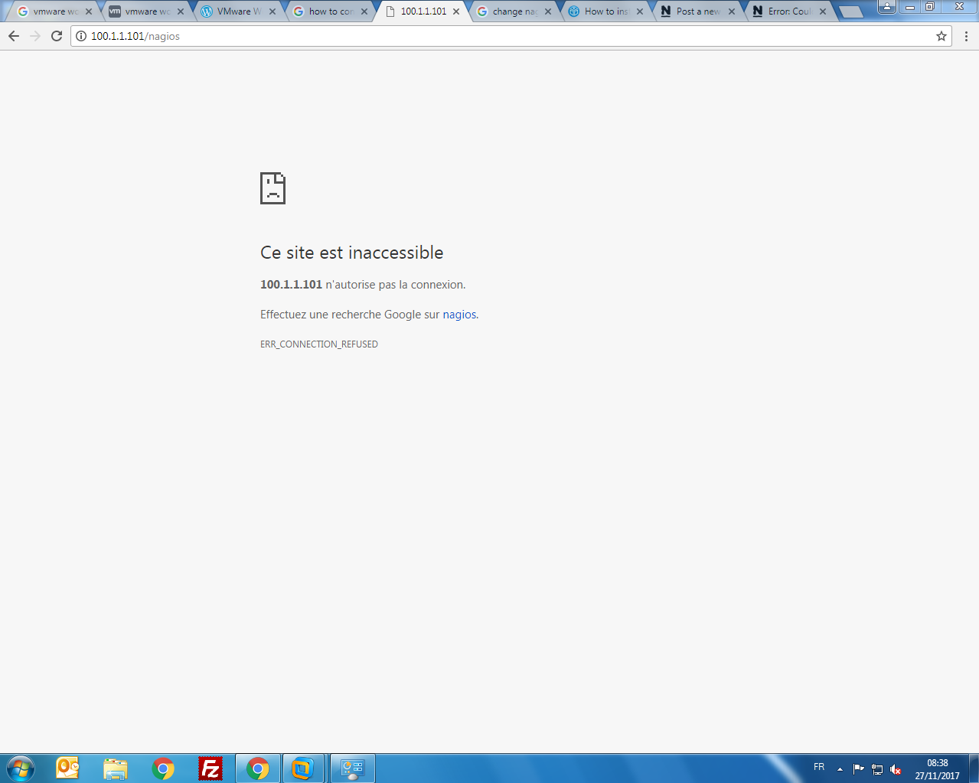Screen dimensions: 979x783
Task: Open VMware Workstation from taskbar
Action: tap(303, 768)
